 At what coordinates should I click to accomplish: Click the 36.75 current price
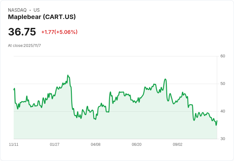(x=22, y=32)
